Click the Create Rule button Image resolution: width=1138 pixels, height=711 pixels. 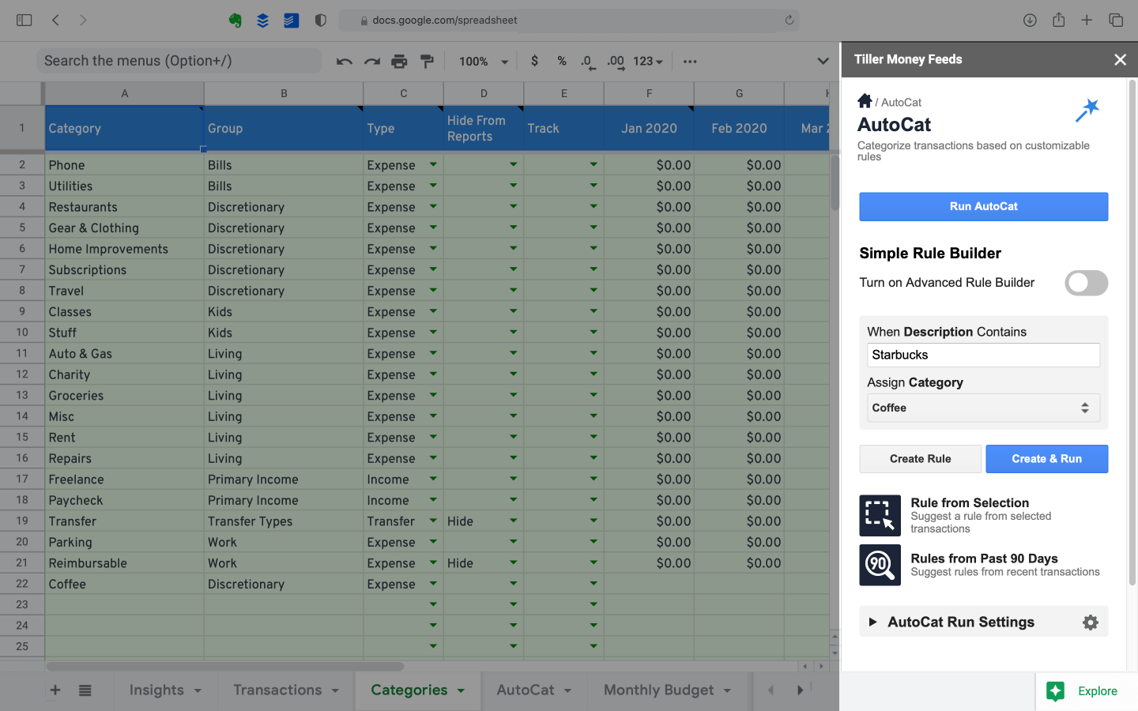tap(920, 459)
